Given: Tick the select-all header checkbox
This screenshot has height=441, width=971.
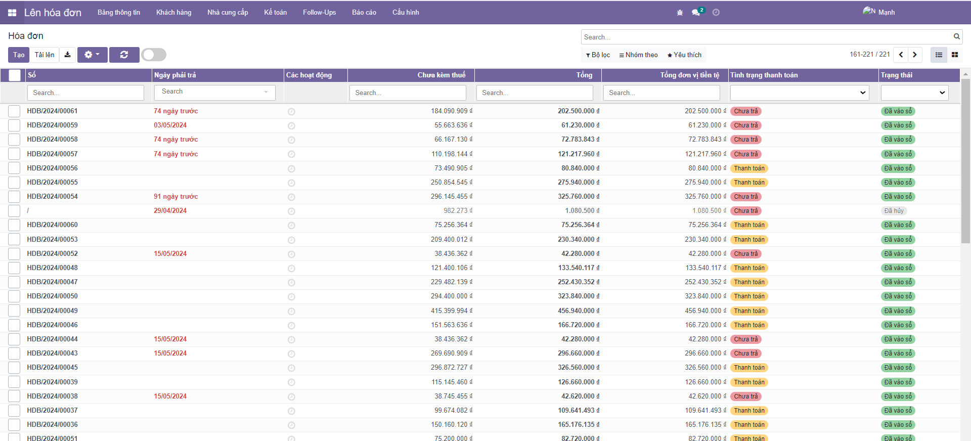Looking at the screenshot, I should 15,75.
